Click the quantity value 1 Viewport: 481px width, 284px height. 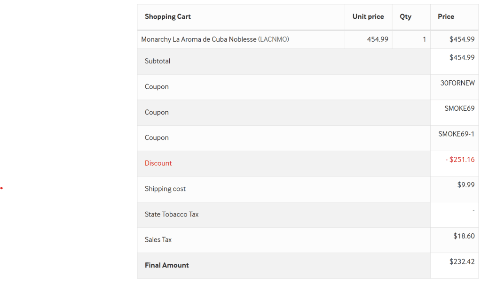point(424,39)
